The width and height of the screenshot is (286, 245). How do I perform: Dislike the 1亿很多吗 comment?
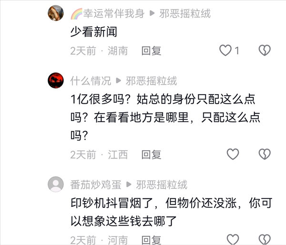click(x=265, y=154)
